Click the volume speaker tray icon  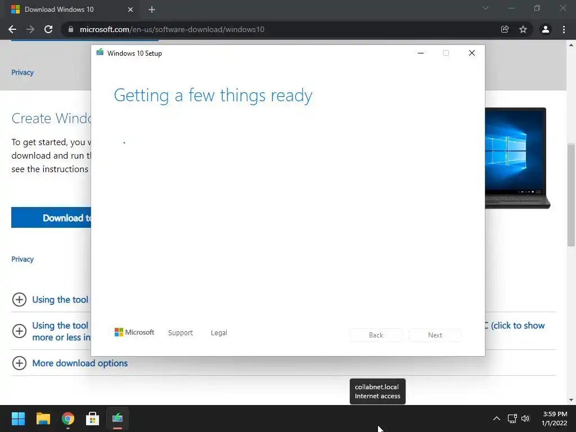coord(525,418)
